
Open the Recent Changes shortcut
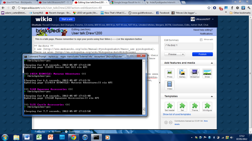coord(51,25)
